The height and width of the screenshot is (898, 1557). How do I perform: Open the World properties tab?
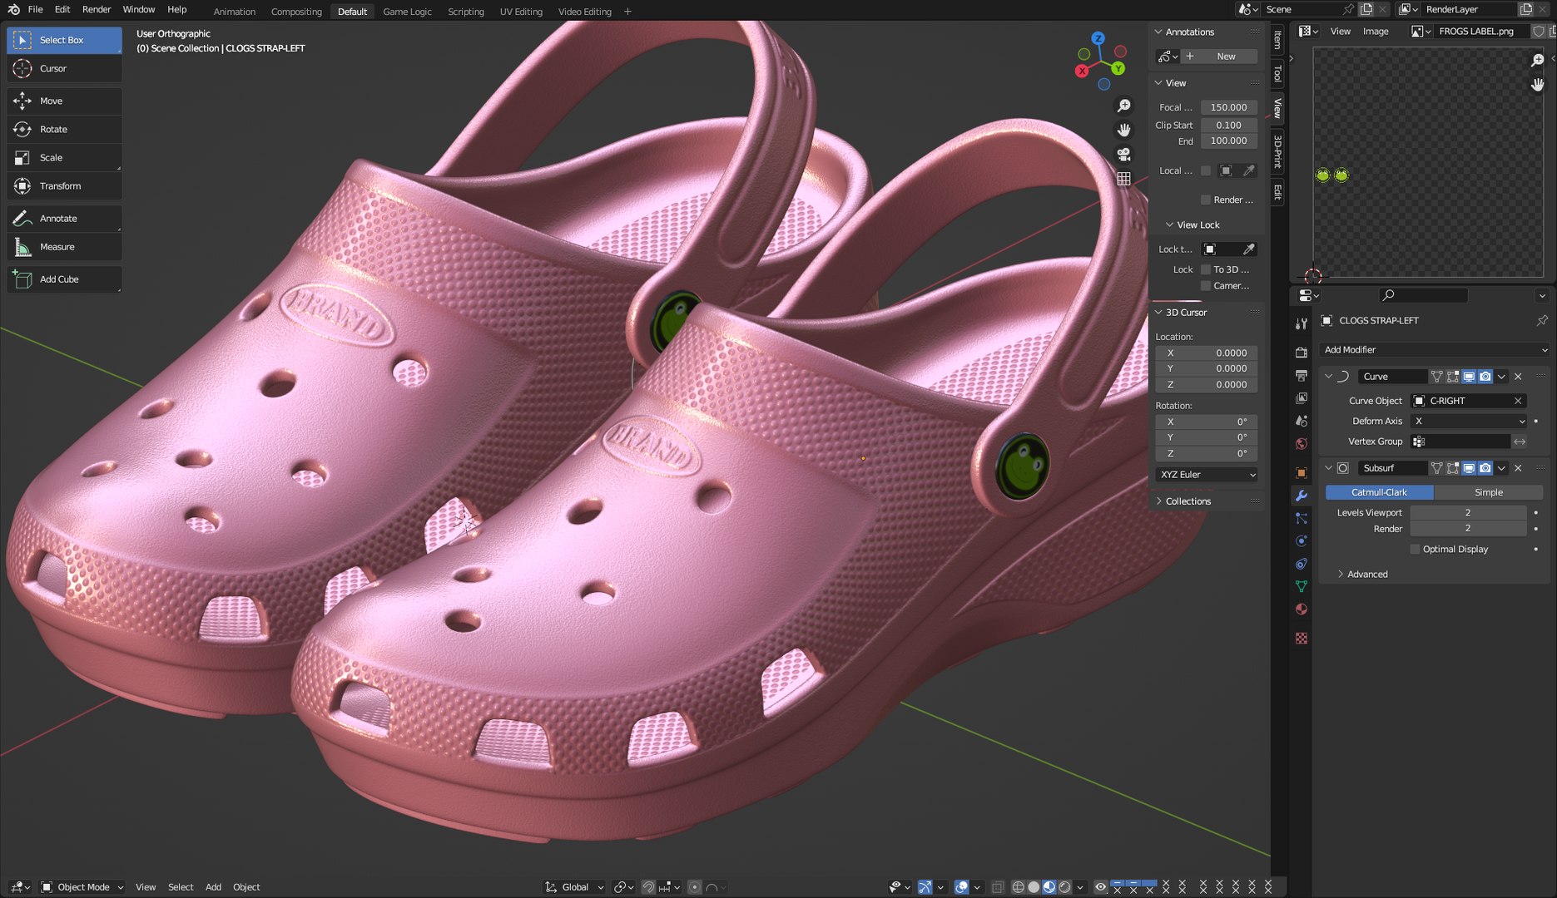tap(1302, 444)
